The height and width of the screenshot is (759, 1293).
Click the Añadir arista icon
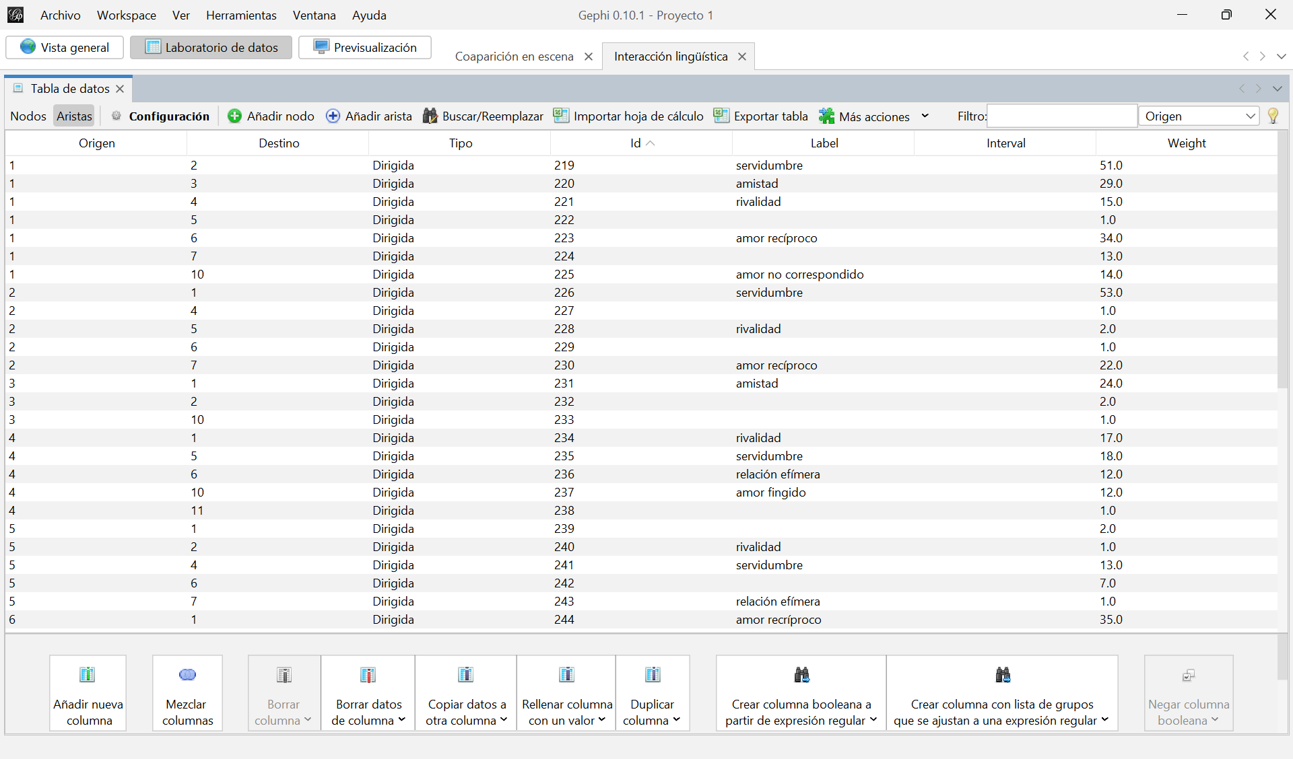point(333,116)
